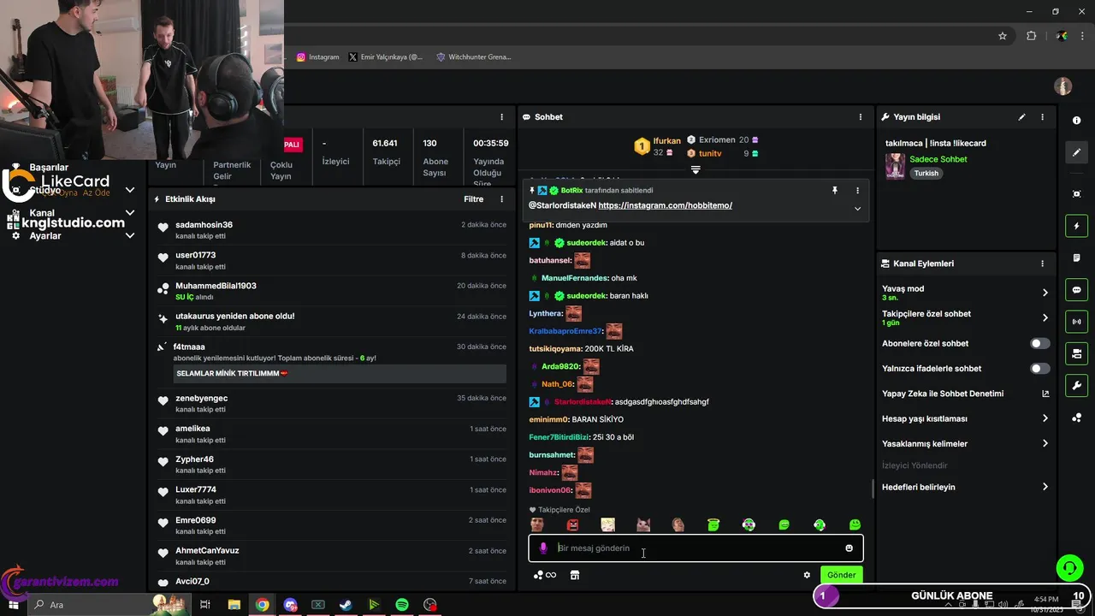The width and height of the screenshot is (1095, 616).
Task: Open File Explorer from the taskbar
Action: point(234,604)
